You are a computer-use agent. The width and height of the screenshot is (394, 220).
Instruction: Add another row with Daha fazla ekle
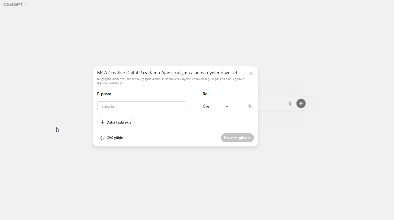click(x=116, y=122)
